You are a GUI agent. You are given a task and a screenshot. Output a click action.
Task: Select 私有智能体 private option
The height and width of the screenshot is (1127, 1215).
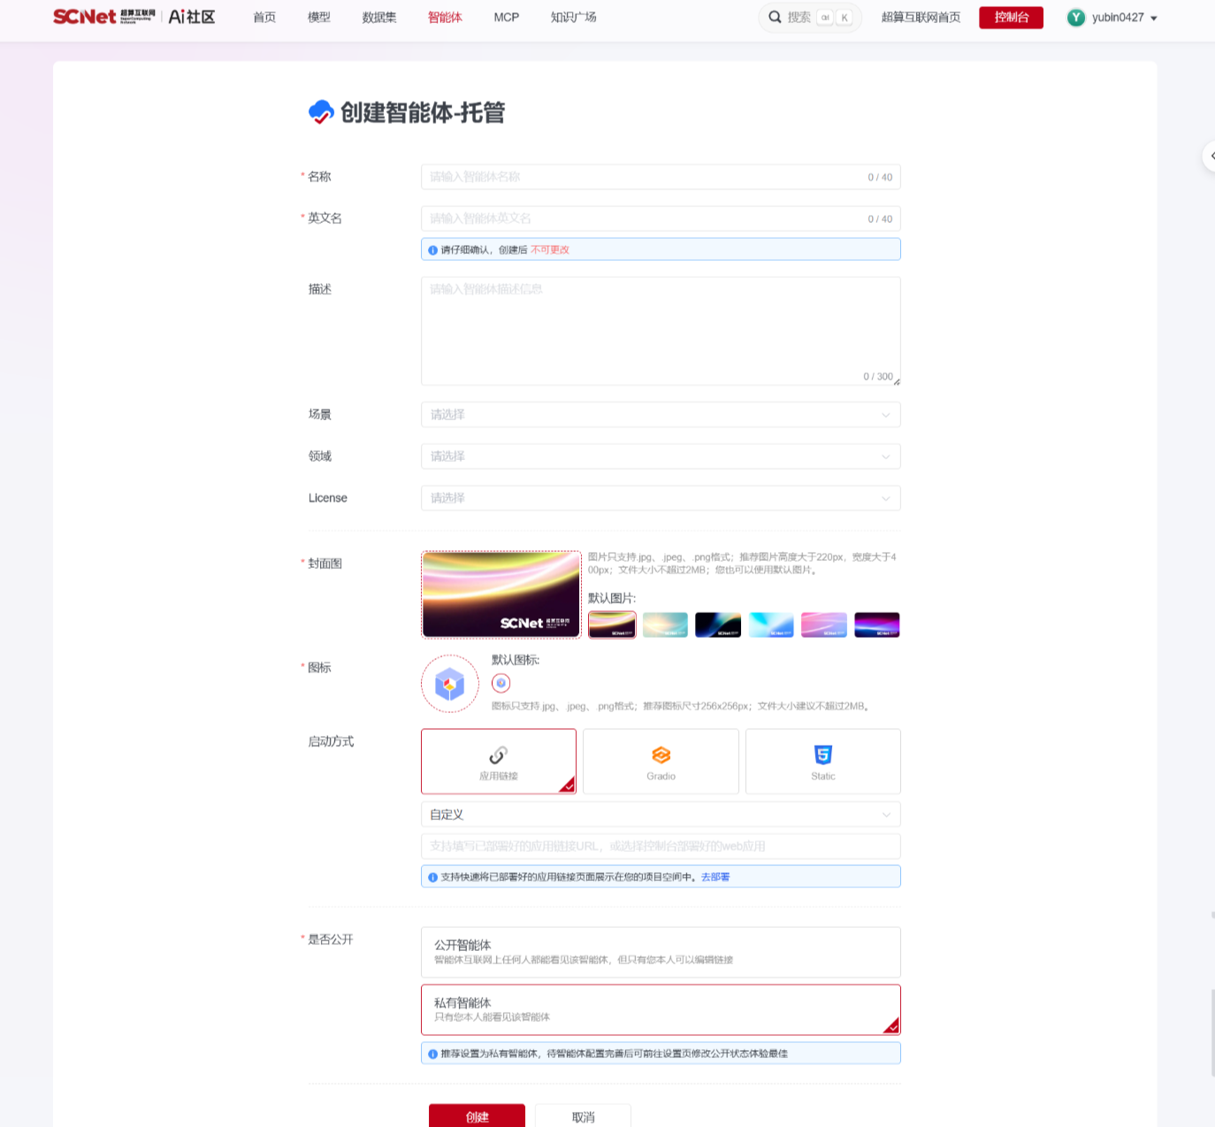[661, 1009]
